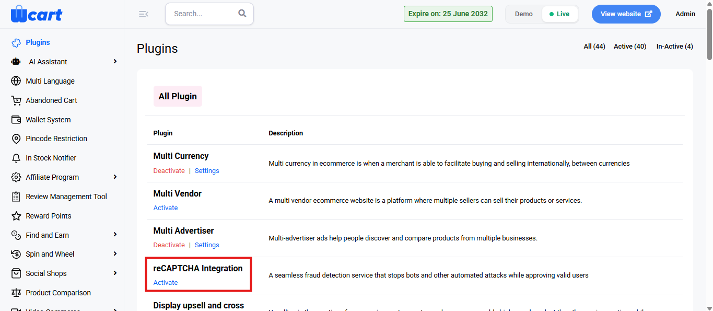Deactivate the Multi Advertiser plugin
713x311 pixels.
tap(169, 245)
